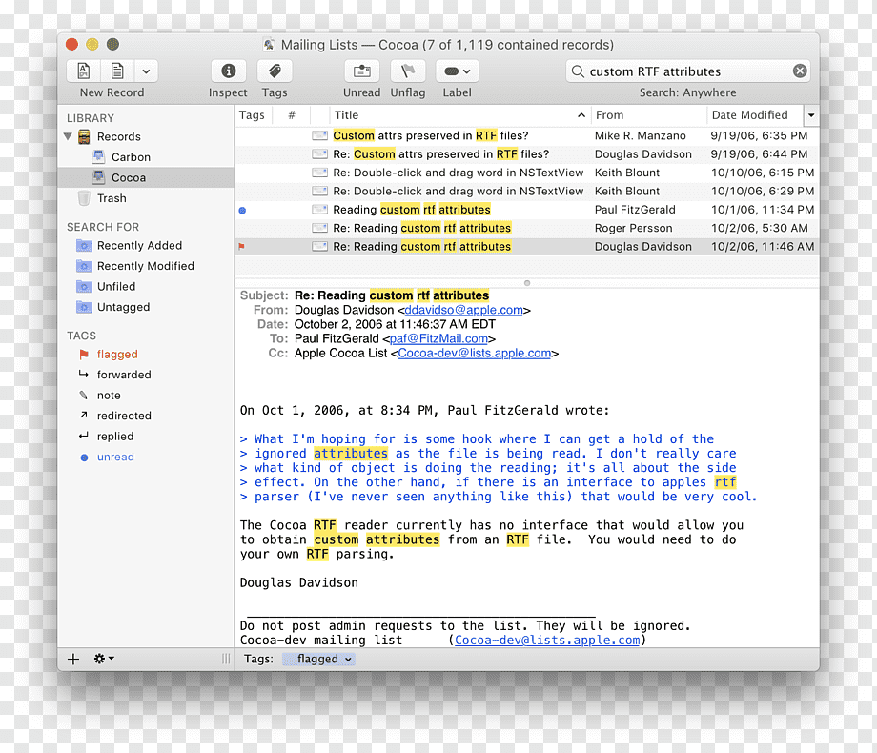Click the ddavidso@apple.com email link
The height and width of the screenshot is (753, 877).
pyautogui.click(x=463, y=310)
